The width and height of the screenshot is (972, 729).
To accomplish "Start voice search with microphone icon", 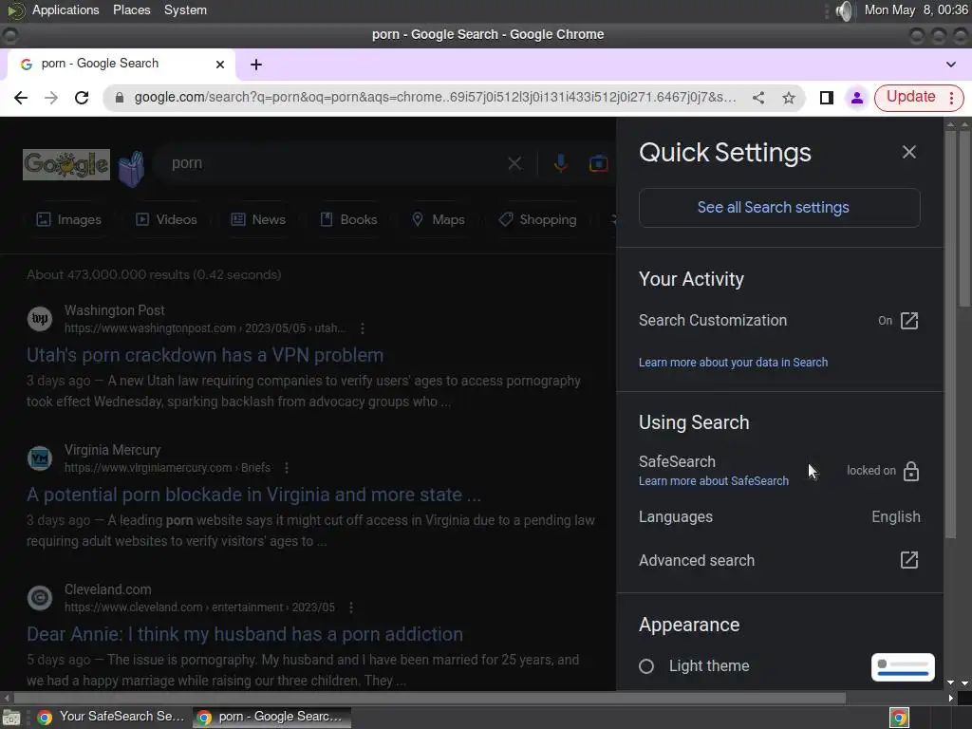I will 560,163.
